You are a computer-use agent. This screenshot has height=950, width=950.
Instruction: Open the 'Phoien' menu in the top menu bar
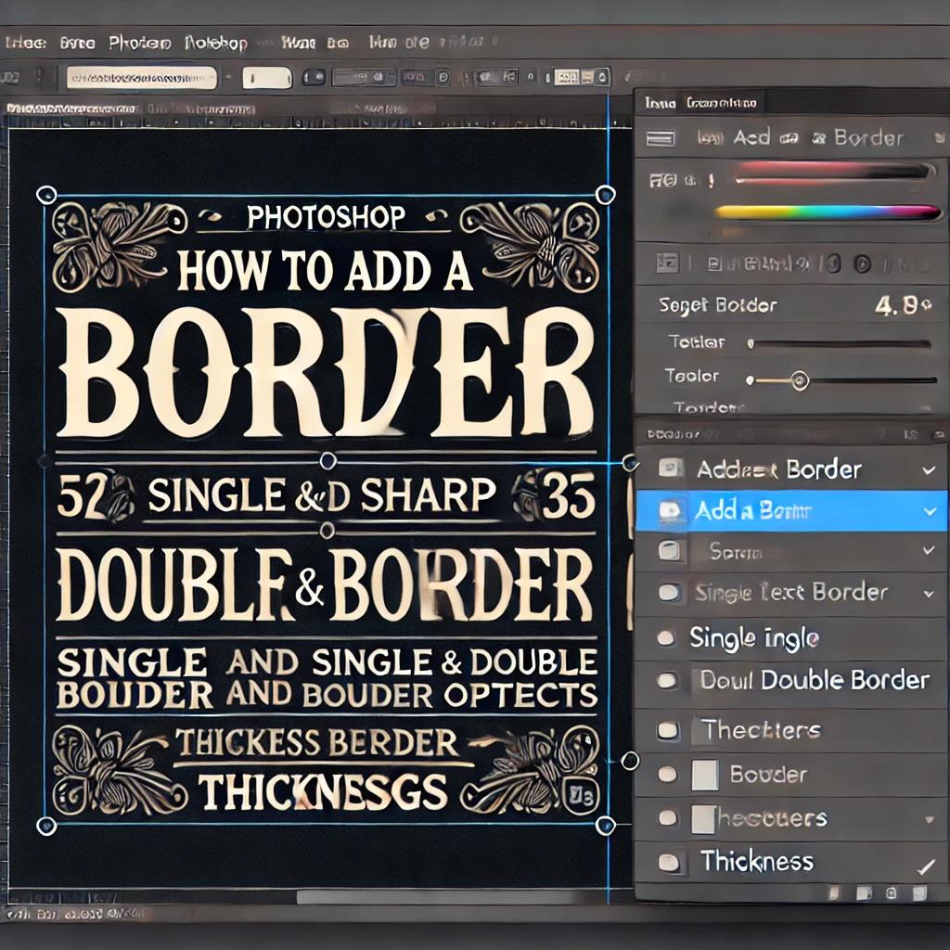click(x=140, y=43)
